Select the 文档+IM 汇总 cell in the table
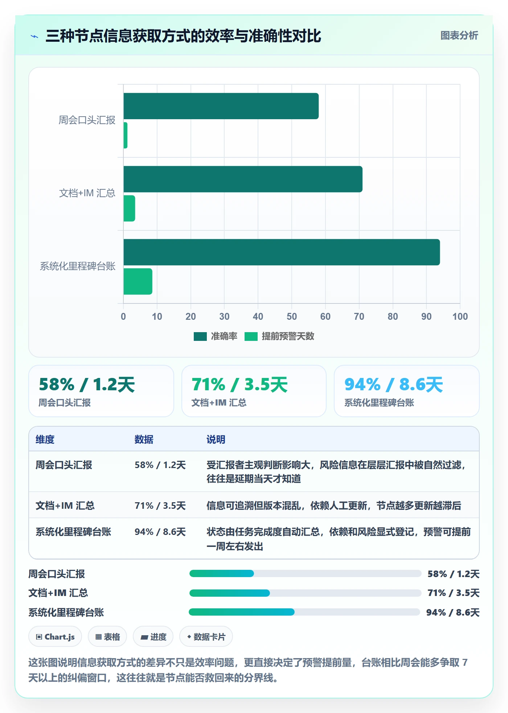 pyautogui.click(x=65, y=505)
